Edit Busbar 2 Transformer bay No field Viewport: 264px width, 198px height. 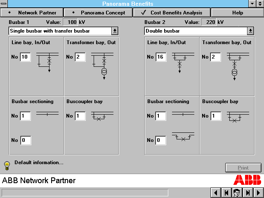click(215, 57)
